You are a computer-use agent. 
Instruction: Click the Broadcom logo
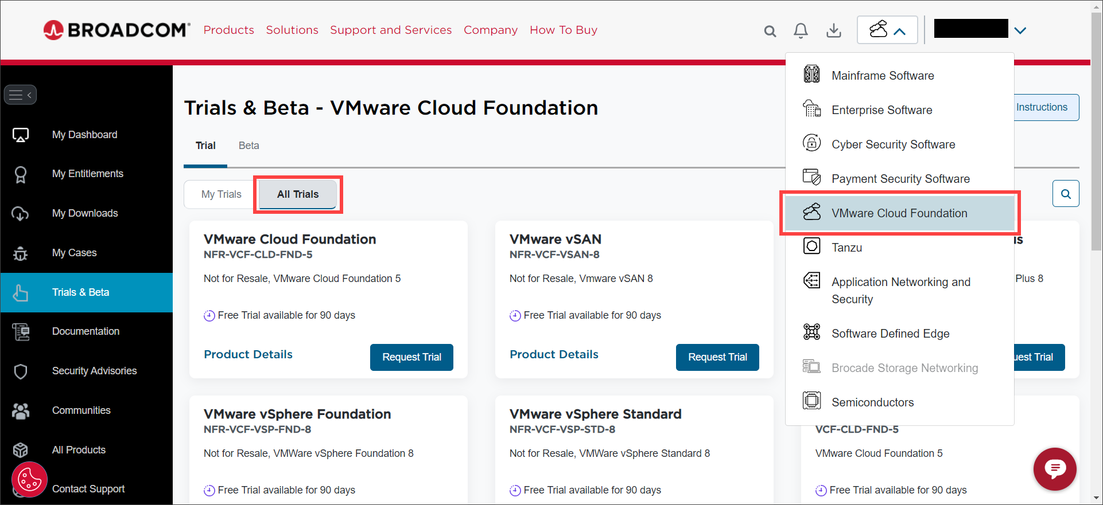click(116, 30)
